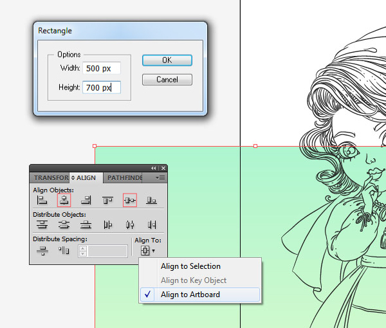The height and width of the screenshot is (328, 386).
Task: Click Horizontal Distribute Space icon
Action: 64,251
